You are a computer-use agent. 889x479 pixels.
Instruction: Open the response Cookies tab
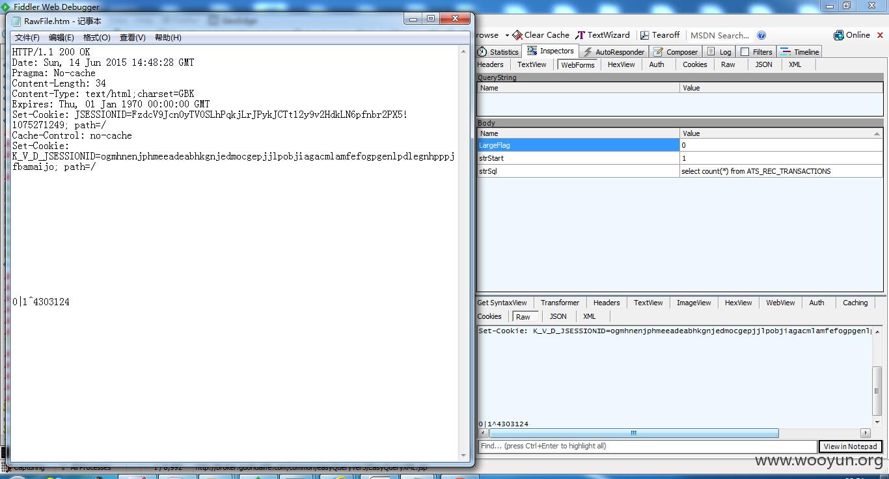click(x=489, y=316)
